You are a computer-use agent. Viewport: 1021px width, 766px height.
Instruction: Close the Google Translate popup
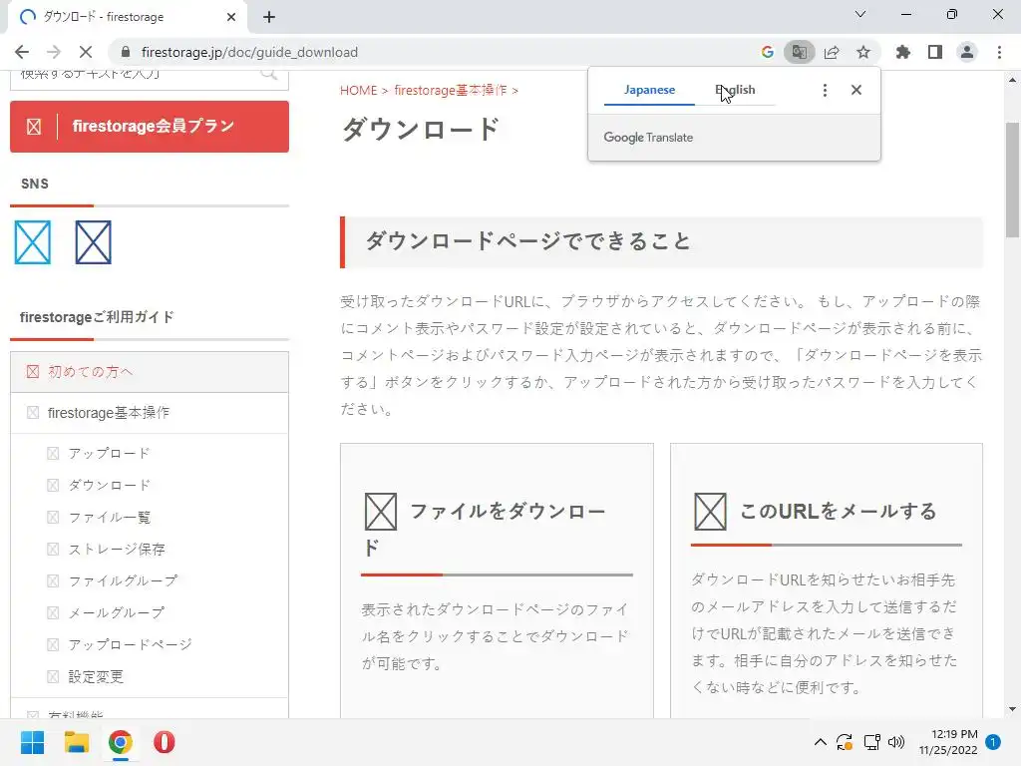coord(856,90)
